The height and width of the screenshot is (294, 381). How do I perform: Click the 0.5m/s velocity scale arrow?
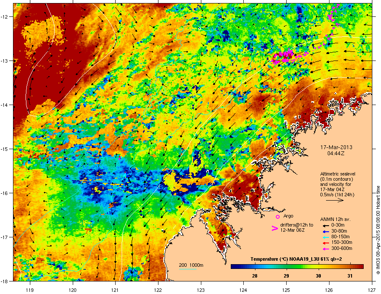[x=335, y=200]
